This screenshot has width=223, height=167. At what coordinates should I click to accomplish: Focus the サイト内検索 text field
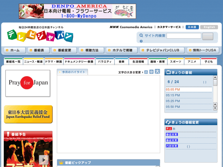(184, 36)
